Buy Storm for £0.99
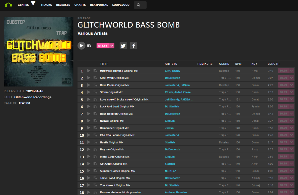 pos(283,92)
